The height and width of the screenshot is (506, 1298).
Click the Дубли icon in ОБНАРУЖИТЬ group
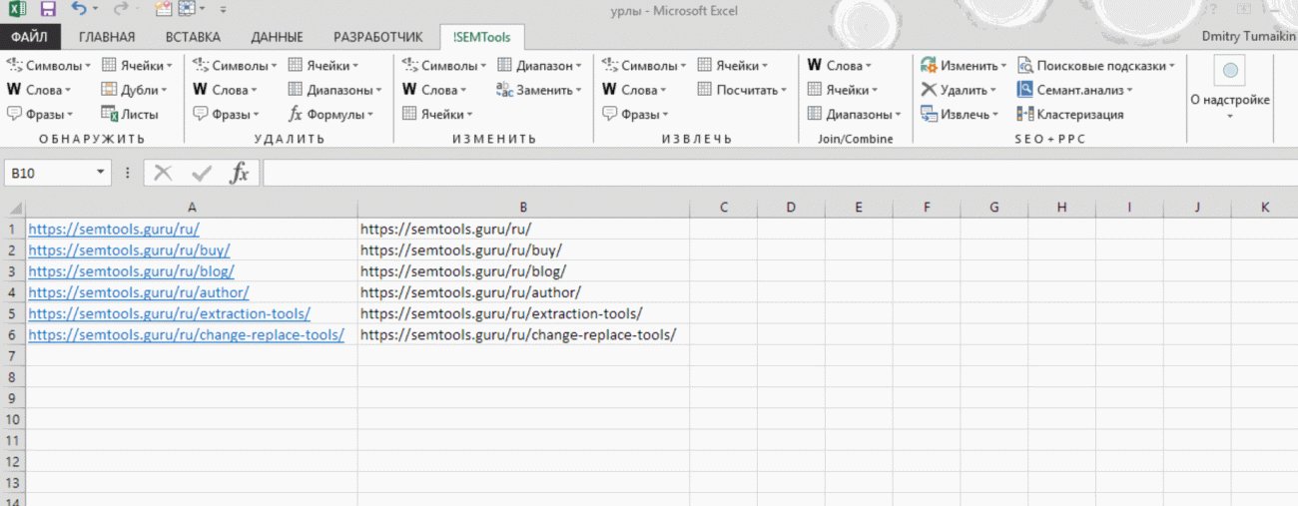point(110,90)
